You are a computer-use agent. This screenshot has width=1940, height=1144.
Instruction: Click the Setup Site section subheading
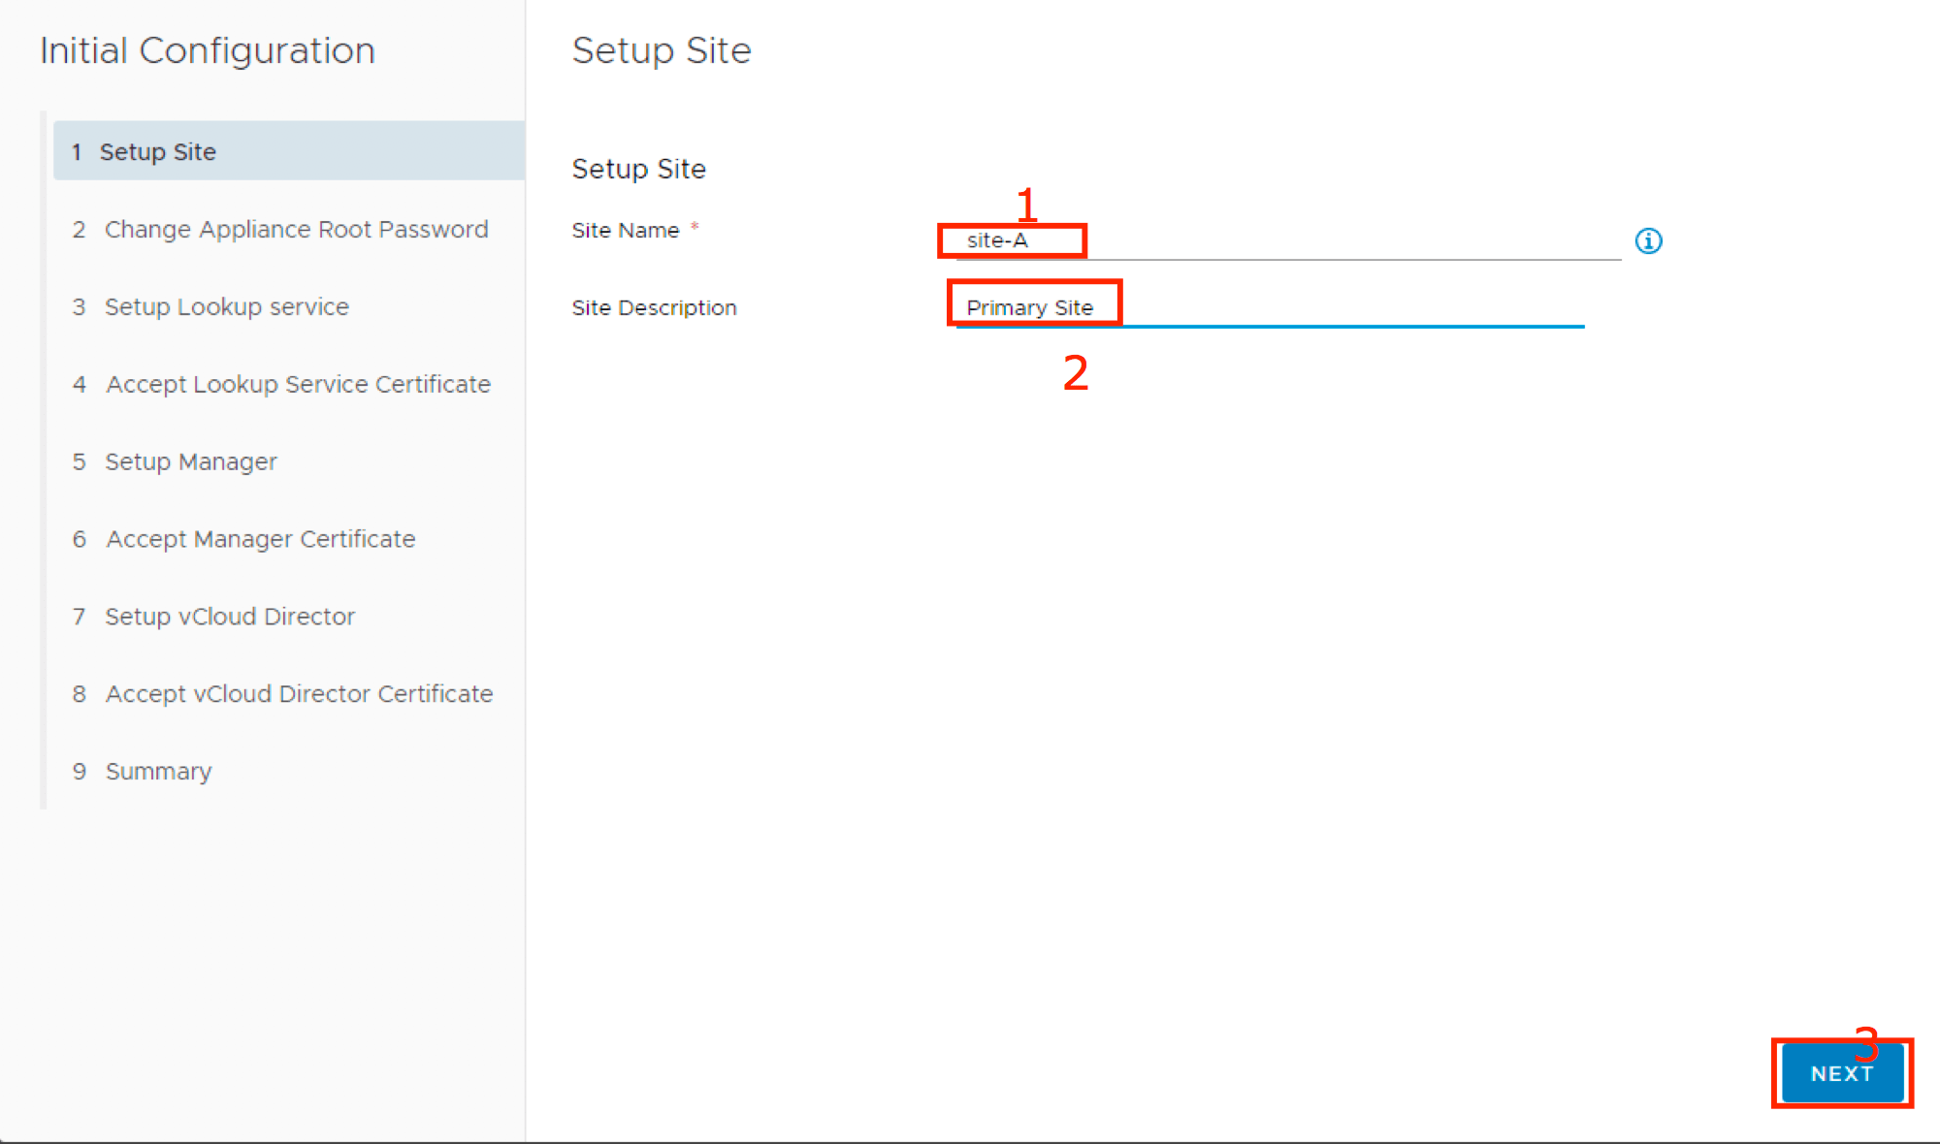[x=638, y=169]
